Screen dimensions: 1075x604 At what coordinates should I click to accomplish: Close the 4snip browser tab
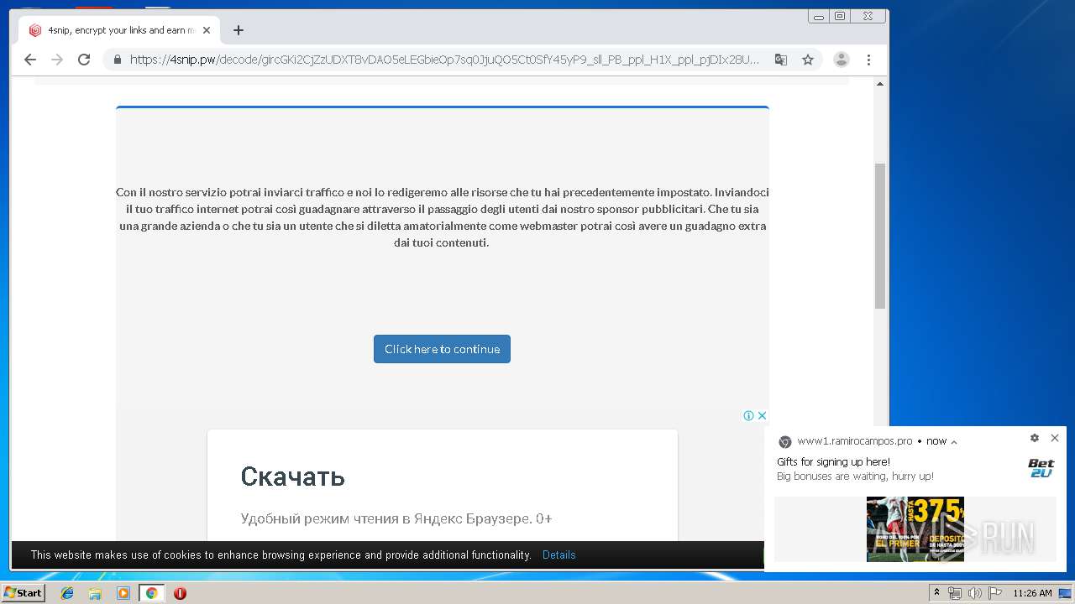(x=207, y=30)
